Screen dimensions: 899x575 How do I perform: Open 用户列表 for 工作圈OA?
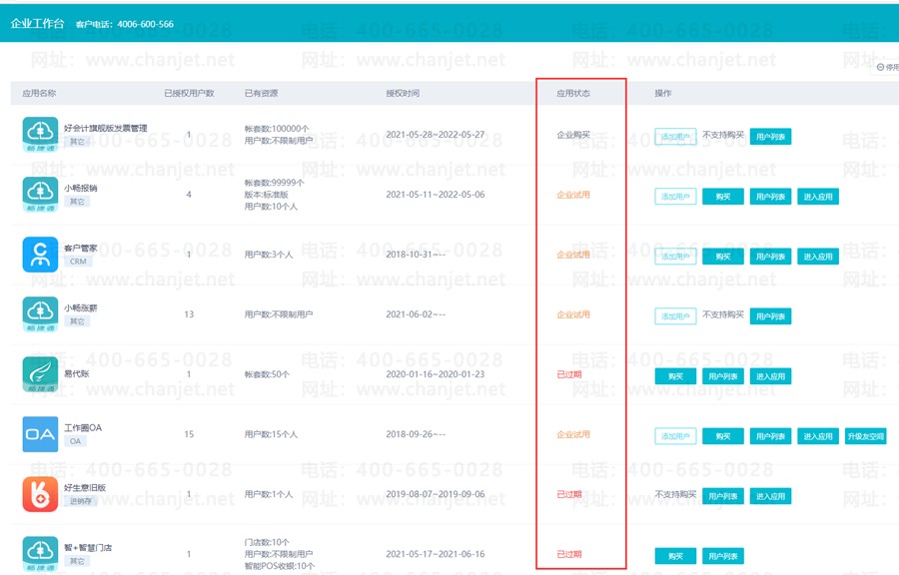[x=770, y=436]
